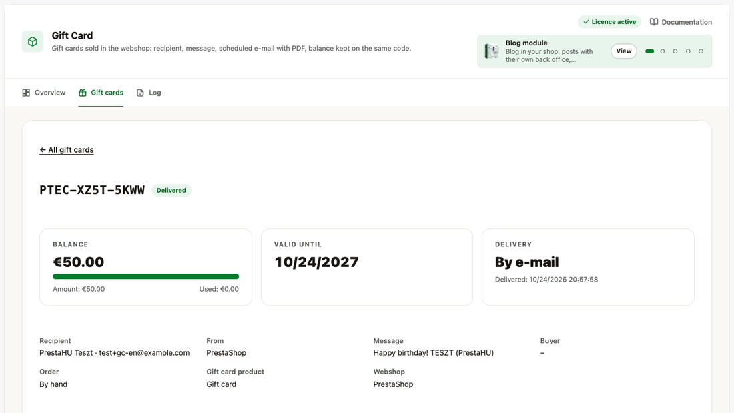The width and height of the screenshot is (734, 413).
Task: Click the Gift cards tab gift icon
Action: pyautogui.click(x=82, y=93)
